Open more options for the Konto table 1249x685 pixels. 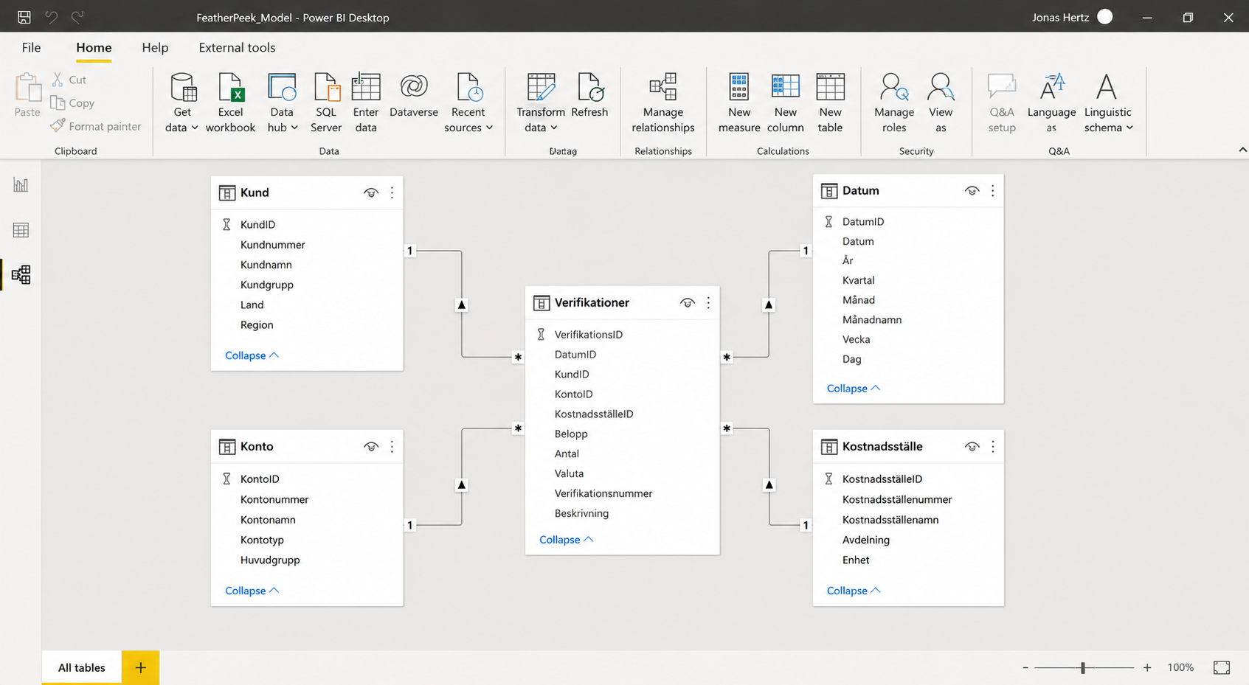[x=392, y=446]
